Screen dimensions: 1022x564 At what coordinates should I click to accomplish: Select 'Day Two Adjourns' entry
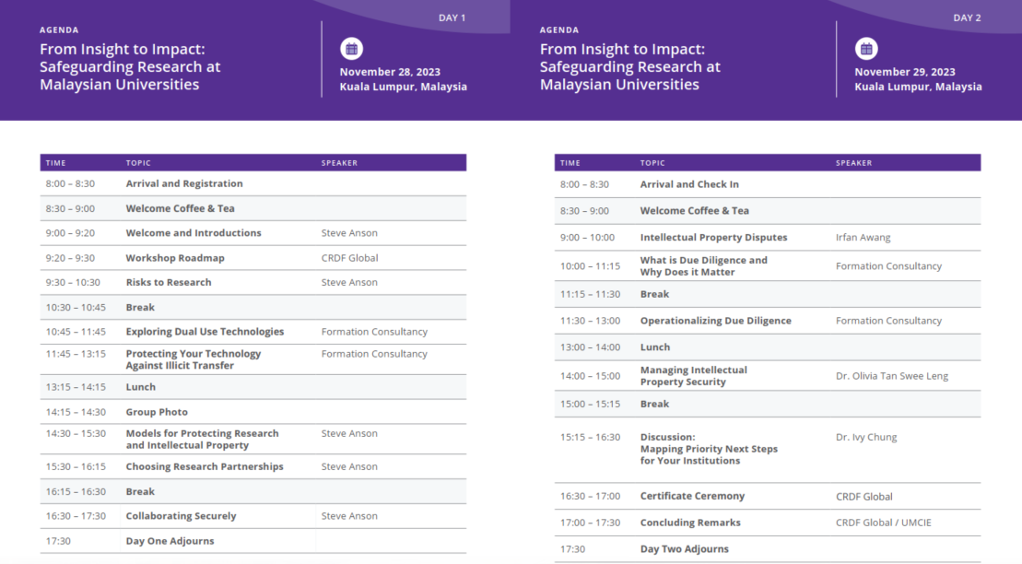pos(685,549)
